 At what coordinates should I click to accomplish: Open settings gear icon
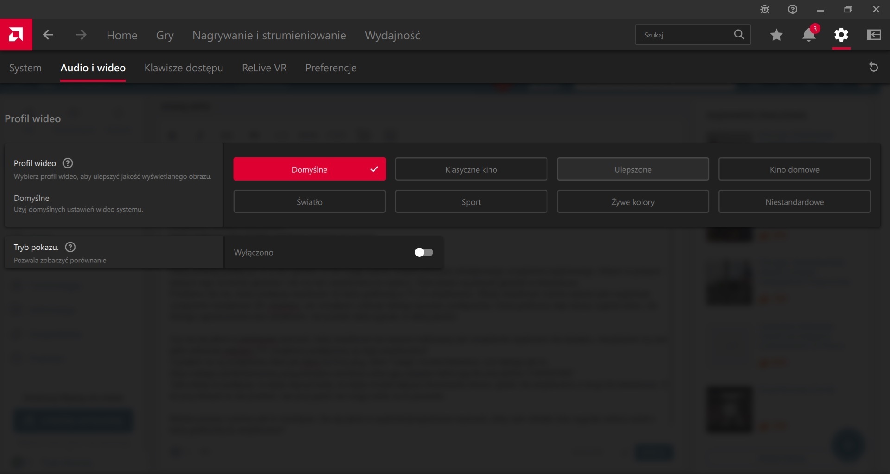[841, 35]
